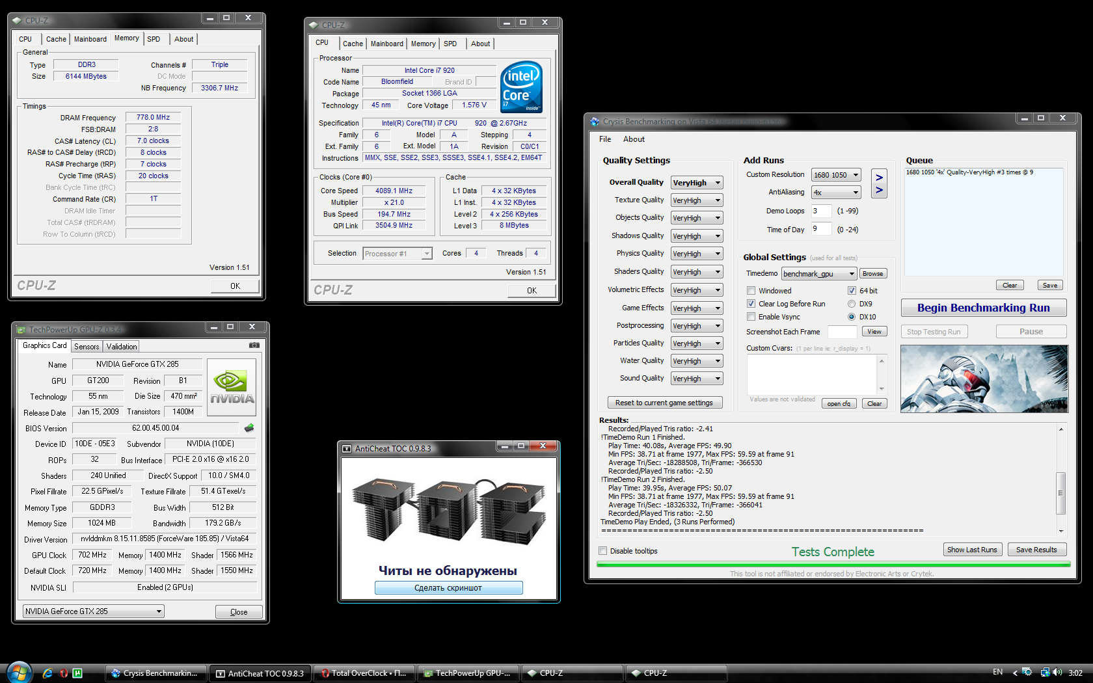
Task: Click Reset to current game settings
Action: pos(664,403)
